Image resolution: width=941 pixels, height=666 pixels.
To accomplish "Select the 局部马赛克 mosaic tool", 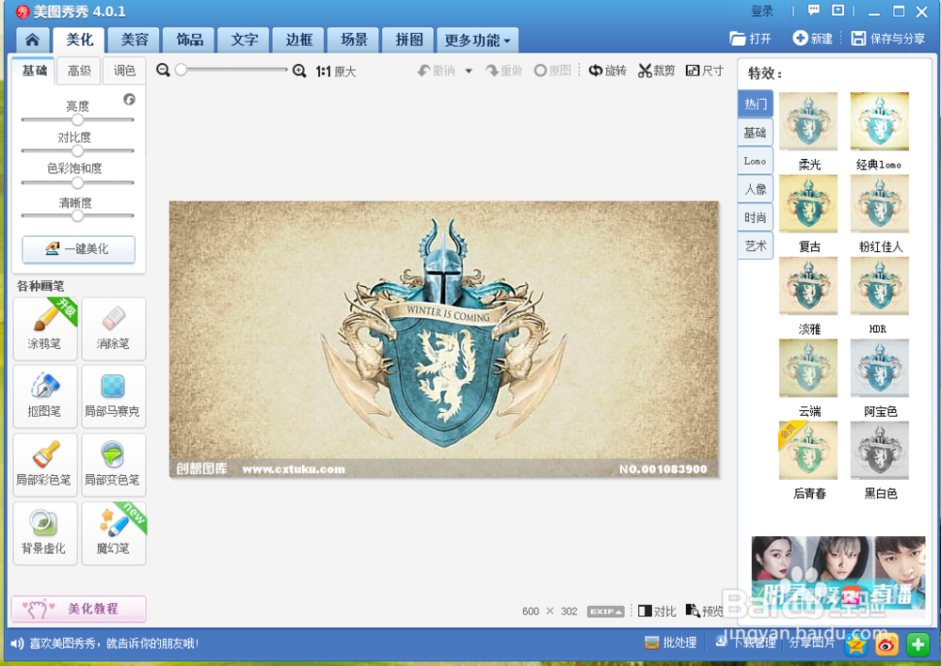I will [x=114, y=397].
